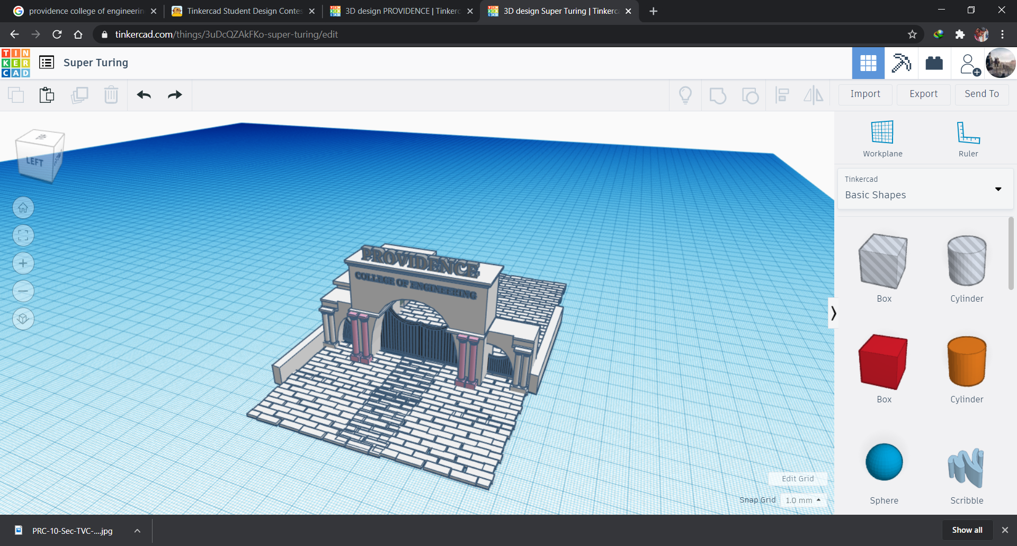Image resolution: width=1017 pixels, height=546 pixels.
Task: Click the invite collaborator person icon
Action: point(969,64)
